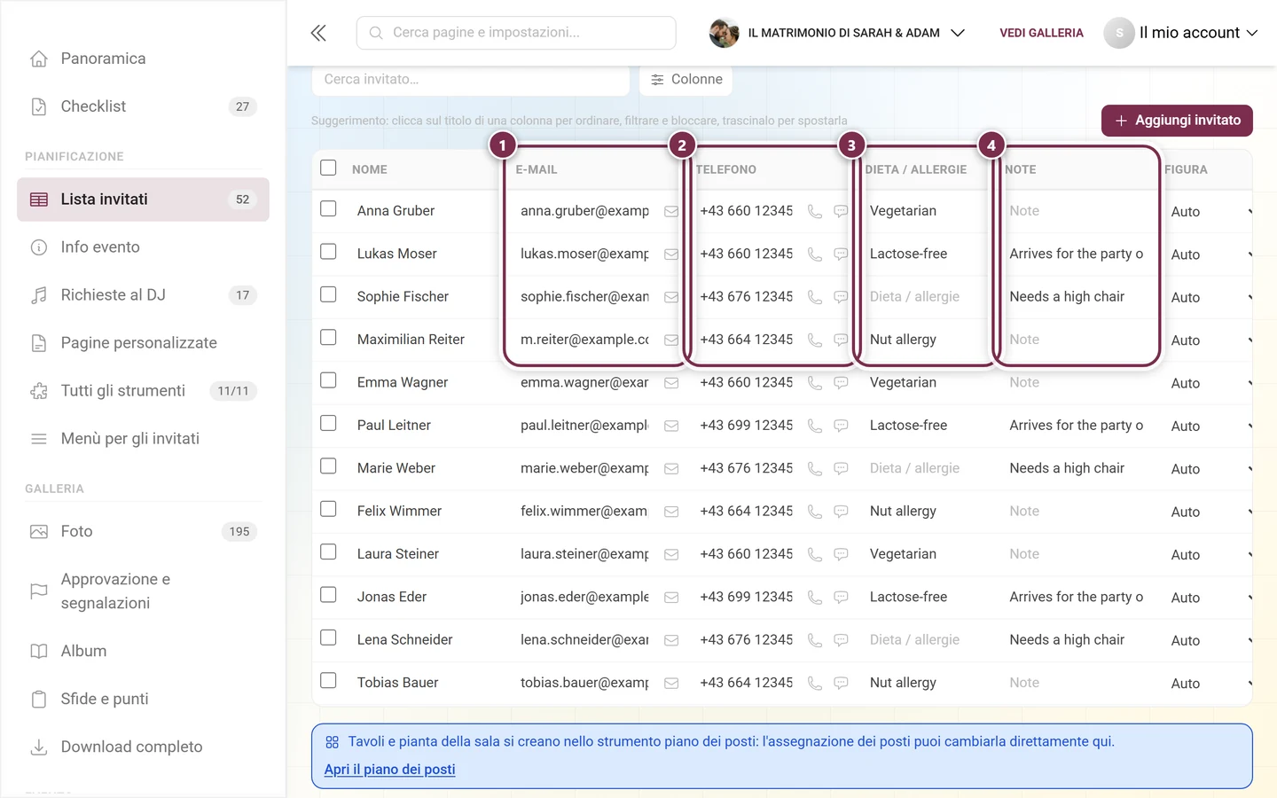Click the chat icon in Tobias Bauer's row
The height and width of the screenshot is (798, 1277).
[x=841, y=683]
